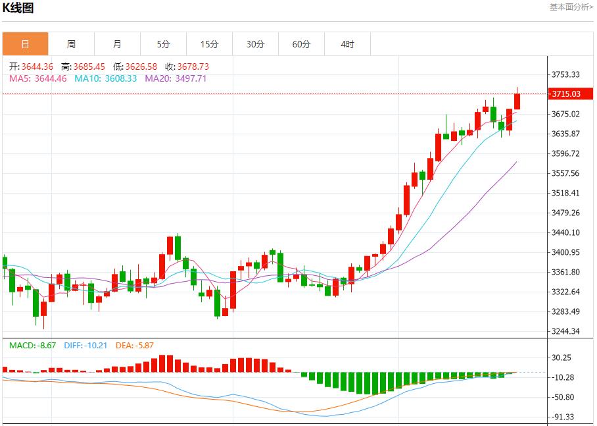Click the DIFF indicator label
Screen dimensions: 597x426
pos(76,344)
